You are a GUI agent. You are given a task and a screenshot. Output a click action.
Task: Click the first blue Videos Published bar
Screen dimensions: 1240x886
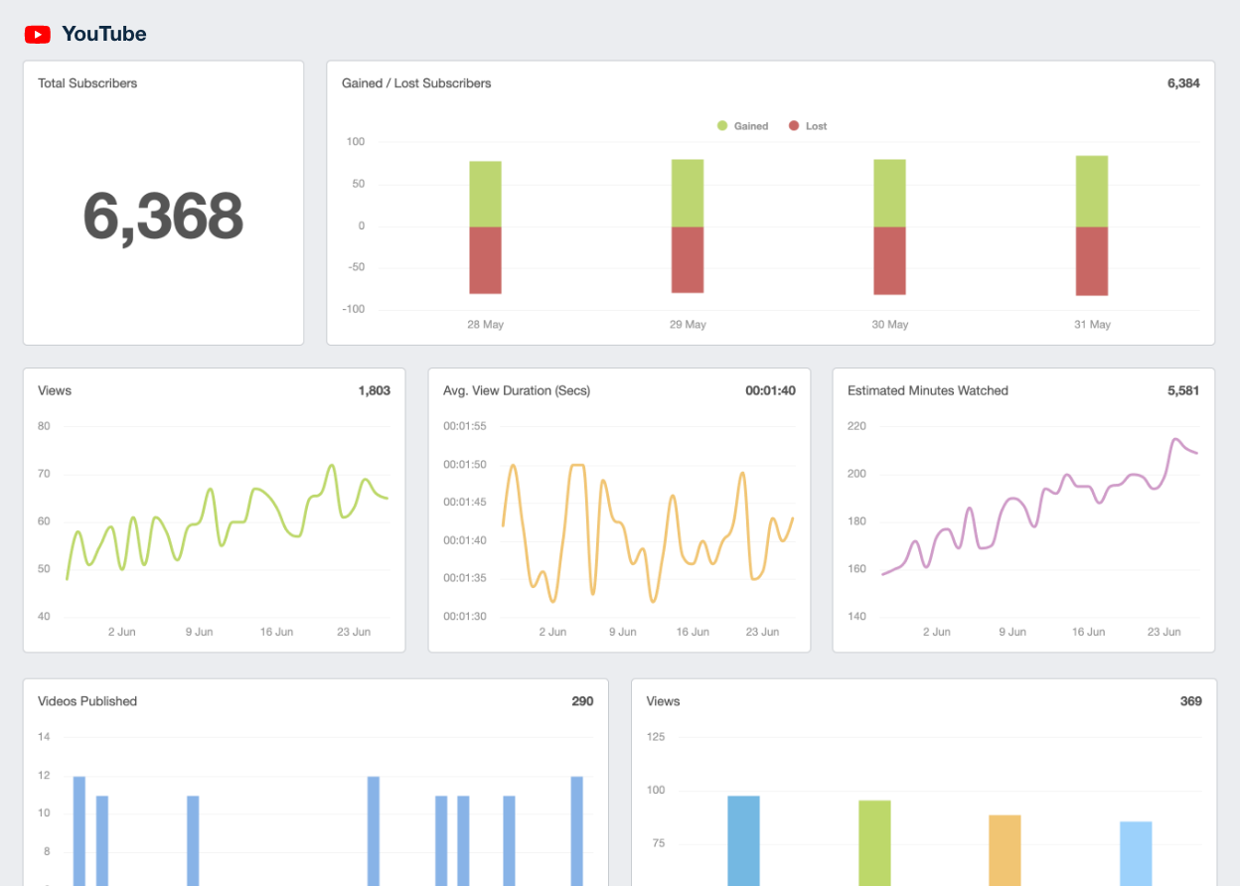(x=79, y=830)
